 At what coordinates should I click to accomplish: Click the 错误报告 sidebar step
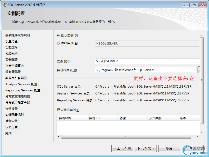coord(11,109)
